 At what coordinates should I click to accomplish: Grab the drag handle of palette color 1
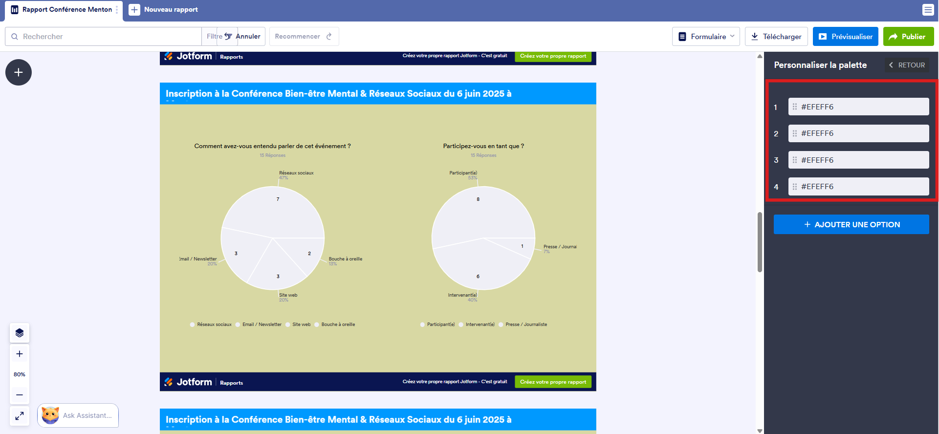[x=795, y=107]
